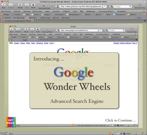Viewport: 147px width, 135px height.
Task: Open Disable menu in outer developer toolbar
Action: pyautogui.click(x=6, y=14)
